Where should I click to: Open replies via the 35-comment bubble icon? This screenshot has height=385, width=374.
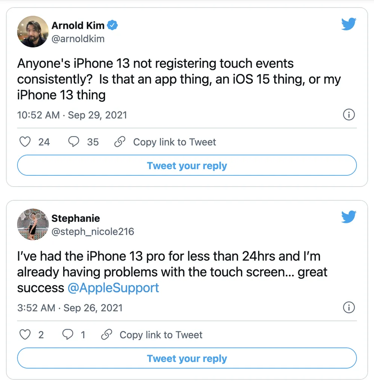pyautogui.click(x=74, y=142)
